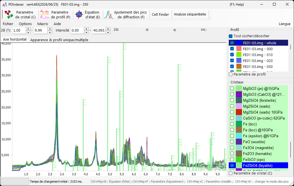Image resolution: width=294 pixels, height=186 pixels.
Task: Open the Cell Finder tool
Action: (160, 14)
